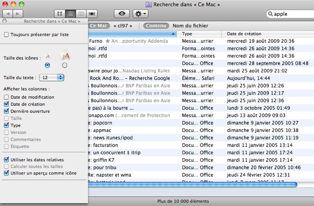
Task: Toggle Utiliser un aperçu comme icône
Action: [x=7, y=173]
